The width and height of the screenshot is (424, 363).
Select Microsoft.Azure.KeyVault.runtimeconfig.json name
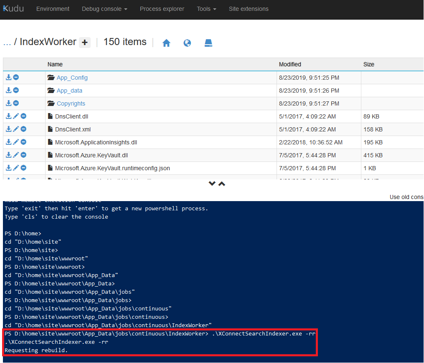coord(112,168)
